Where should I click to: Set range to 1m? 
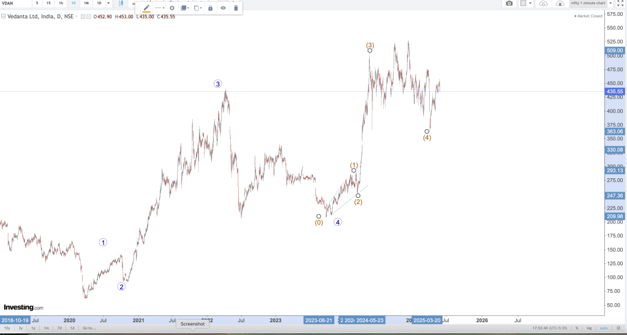pyautogui.click(x=47, y=328)
